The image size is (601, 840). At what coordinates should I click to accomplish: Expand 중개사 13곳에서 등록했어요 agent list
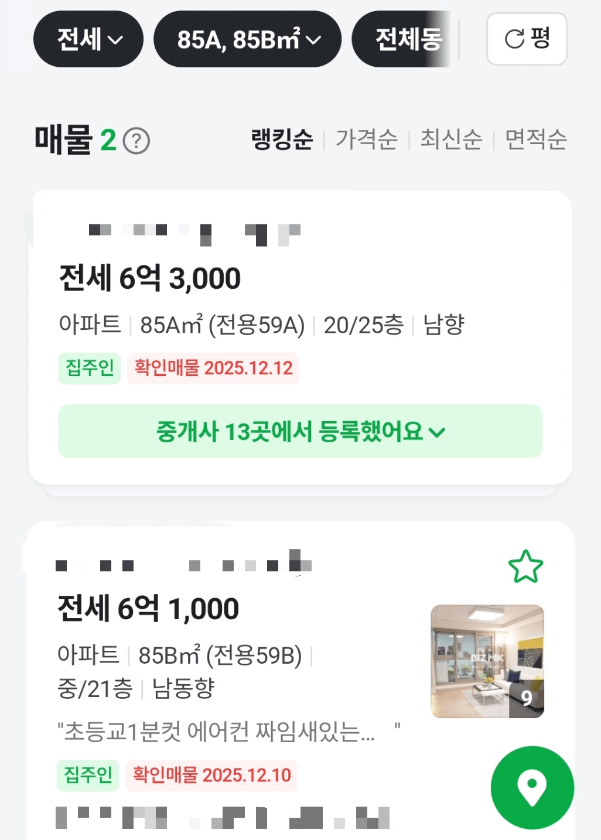(x=300, y=431)
